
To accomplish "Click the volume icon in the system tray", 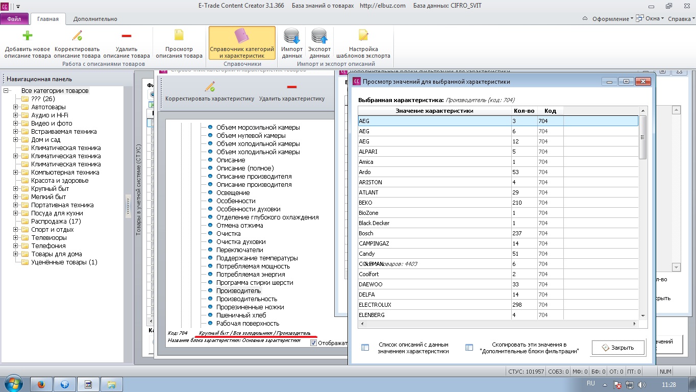I will point(642,384).
